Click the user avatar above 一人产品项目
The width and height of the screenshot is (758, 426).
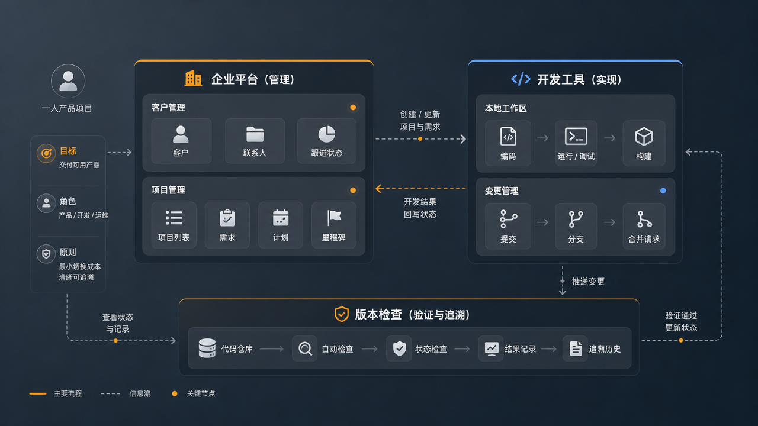coord(68,81)
